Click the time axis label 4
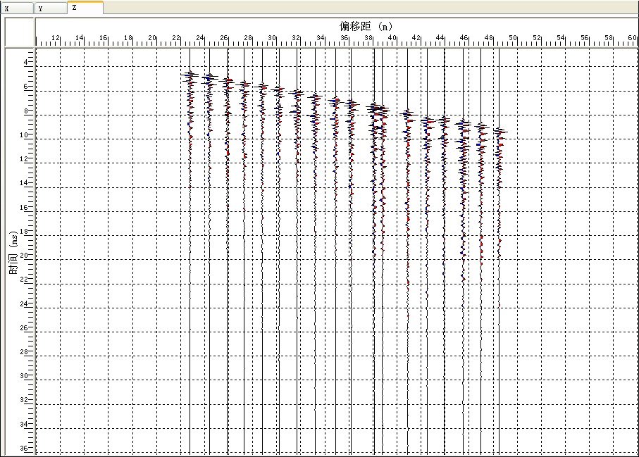Screen dimensions: 639x457 coord(26,62)
